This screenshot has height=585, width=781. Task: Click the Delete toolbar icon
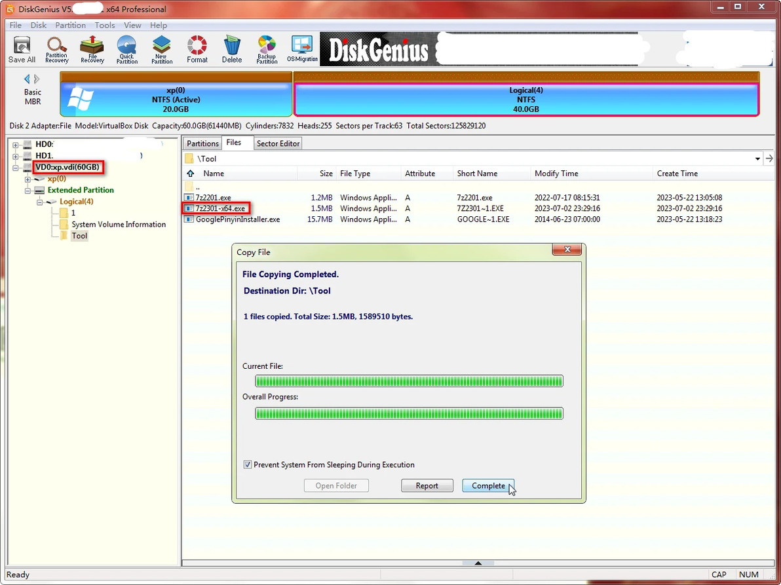click(231, 49)
